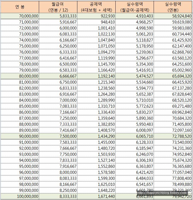Select the 연봉 column header

pyautogui.click(x=20, y=7)
